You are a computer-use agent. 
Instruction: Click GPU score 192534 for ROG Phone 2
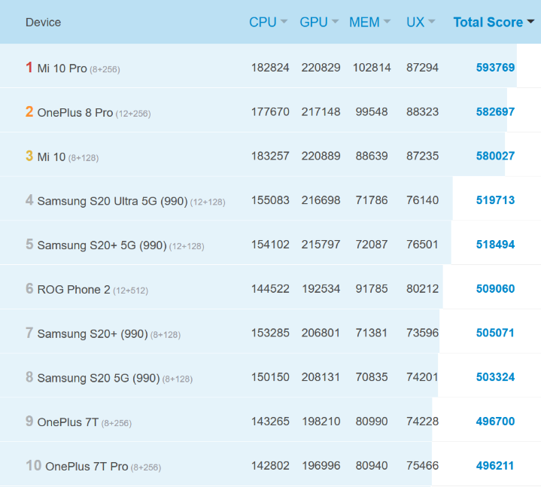(x=321, y=288)
